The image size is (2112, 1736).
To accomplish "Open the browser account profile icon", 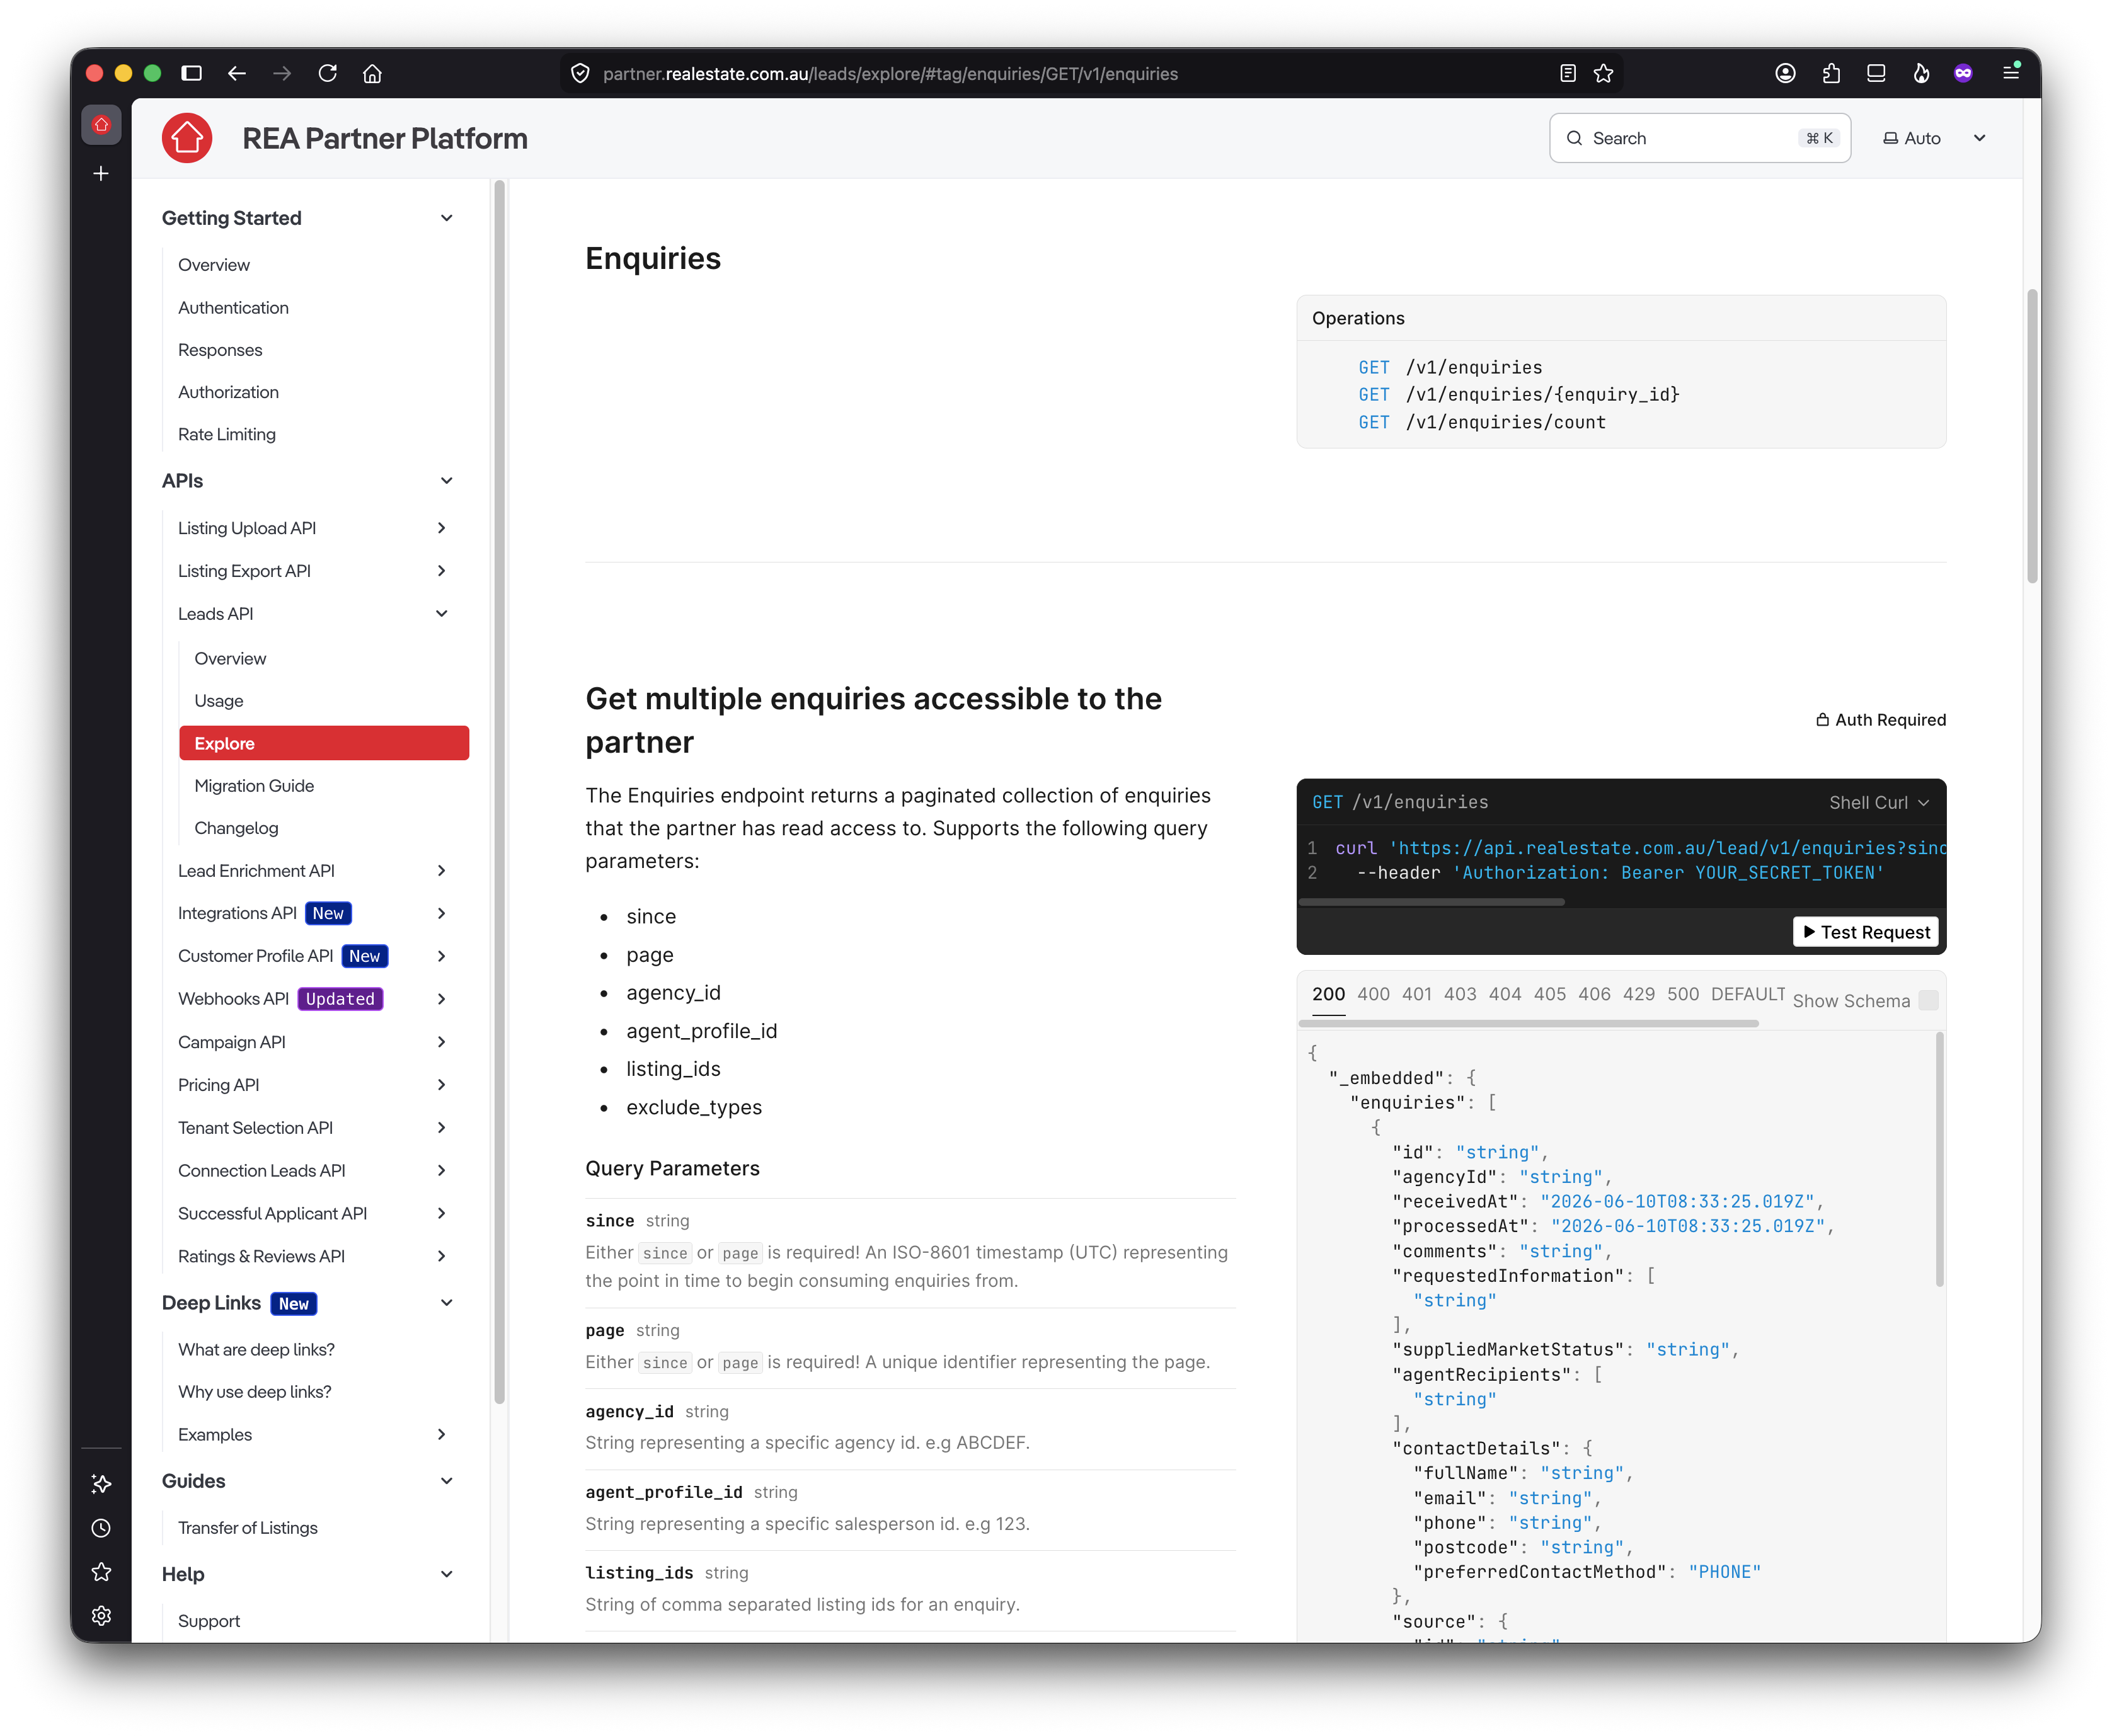I will (x=1785, y=73).
